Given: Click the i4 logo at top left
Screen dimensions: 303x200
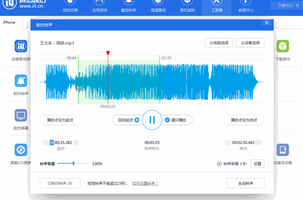Looking at the screenshot, I should pos(10,4).
